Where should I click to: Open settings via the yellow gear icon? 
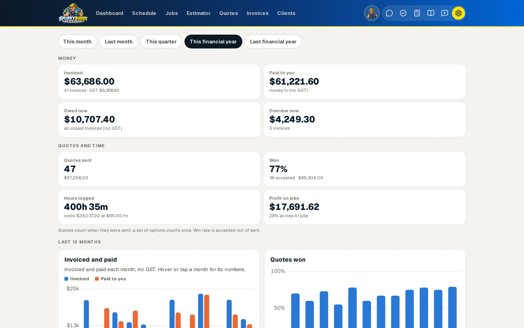pyautogui.click(x=458, y=13)
